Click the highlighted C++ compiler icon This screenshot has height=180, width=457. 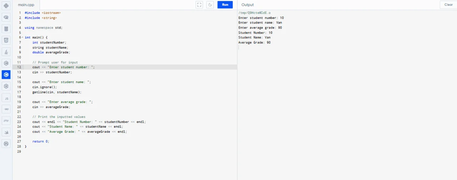coord(6,74)
